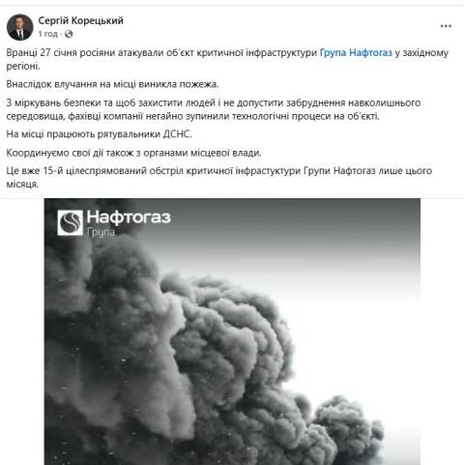Click the paragraph starting "Вранці 27 січня"
The height and width of the screenshot is (465, 464).
[x=227, y=59]
